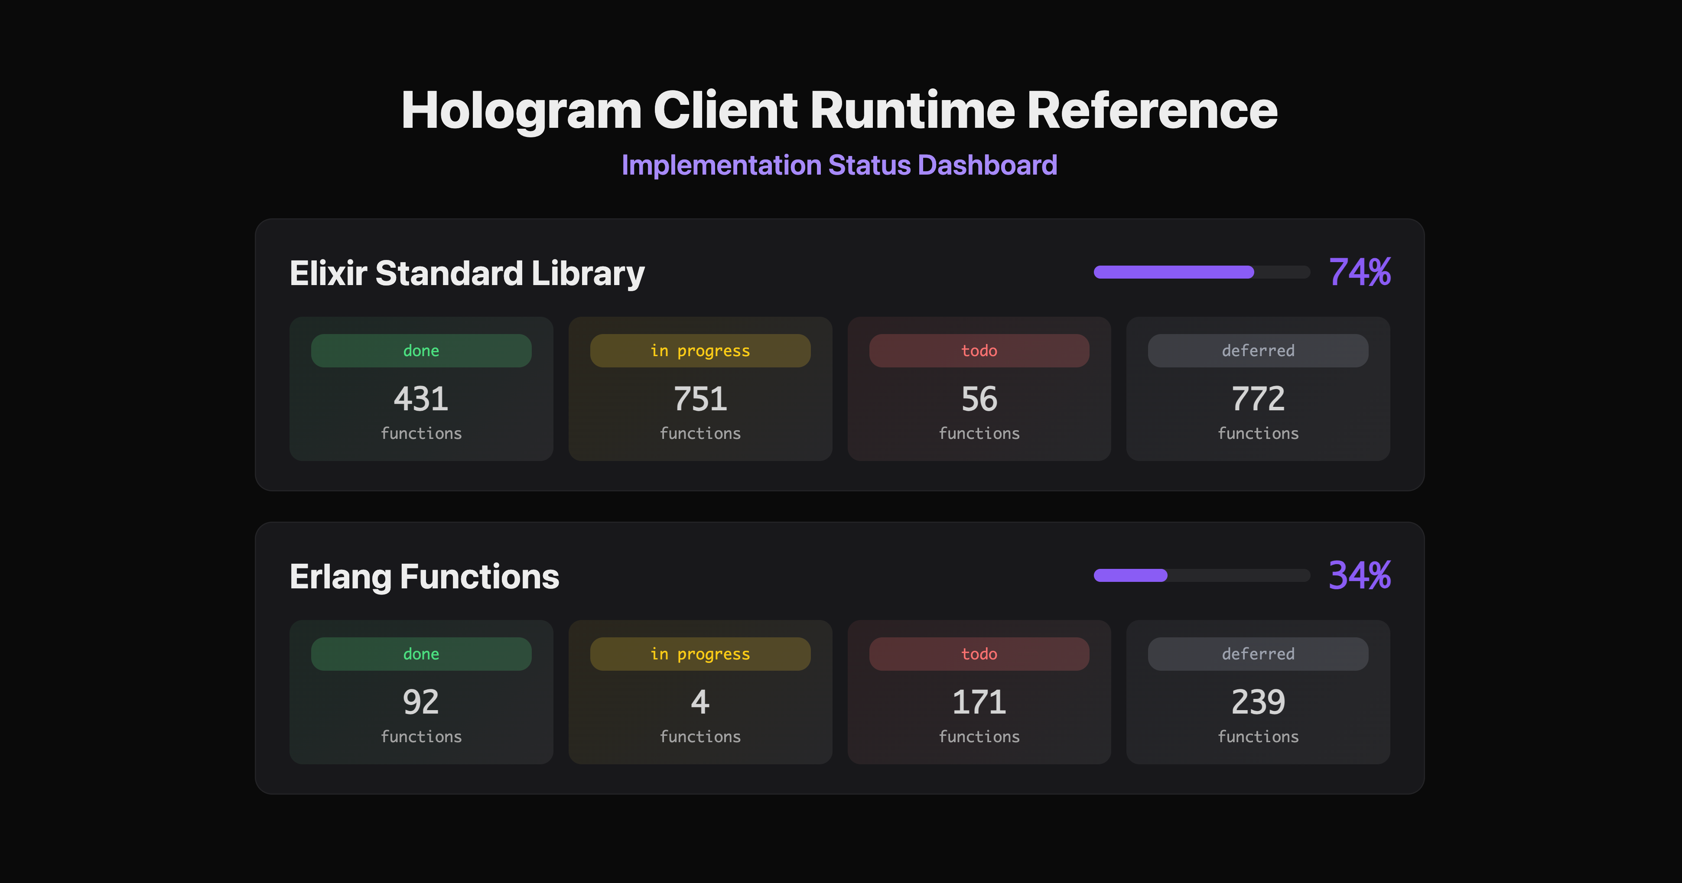This screenshot has height=883, width=1682.
Task: Click the 431 functions count
Action: tap(421, 399)
